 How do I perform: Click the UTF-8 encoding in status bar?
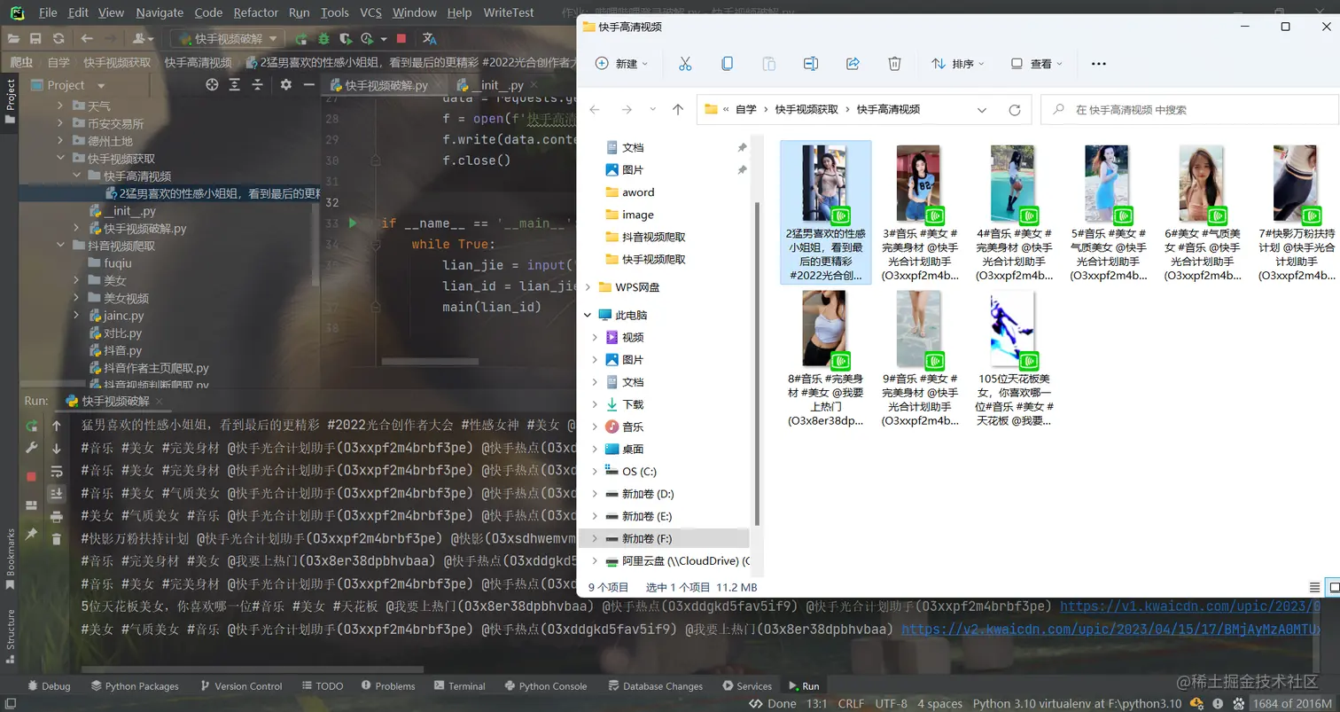(891, 703)
